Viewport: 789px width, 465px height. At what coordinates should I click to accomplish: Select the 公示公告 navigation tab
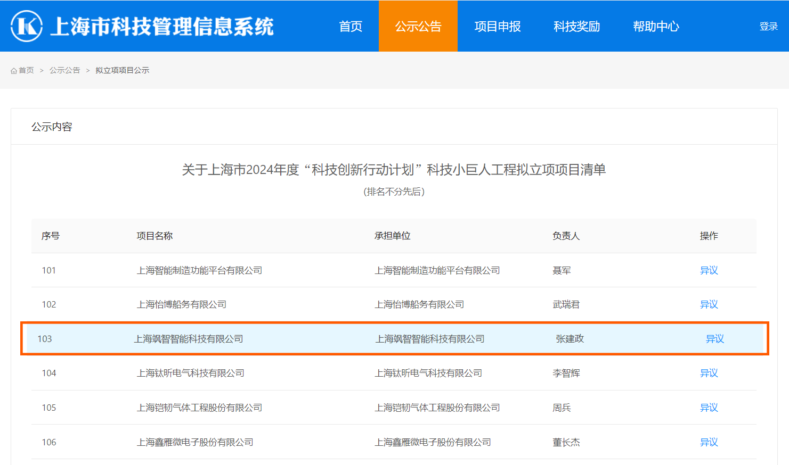click(x=418, y=26)
